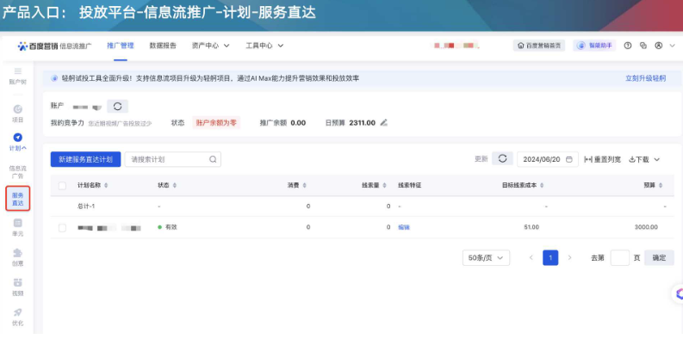Viewport: 683px width, 339px height.
Task: Reset column widths 重置列宽
Action: click(602, 159)
